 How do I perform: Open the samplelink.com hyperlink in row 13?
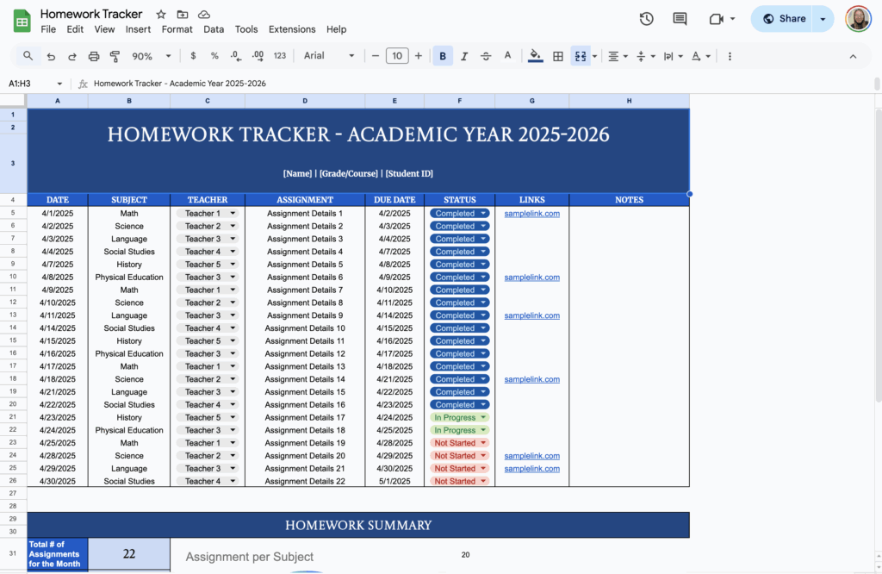pos(531,315)
